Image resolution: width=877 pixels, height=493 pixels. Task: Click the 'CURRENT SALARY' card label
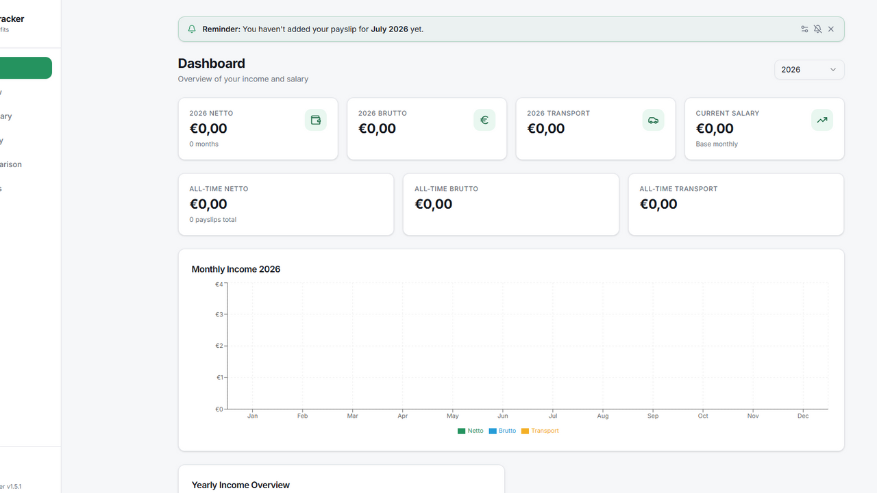click(x=728, y=114)
